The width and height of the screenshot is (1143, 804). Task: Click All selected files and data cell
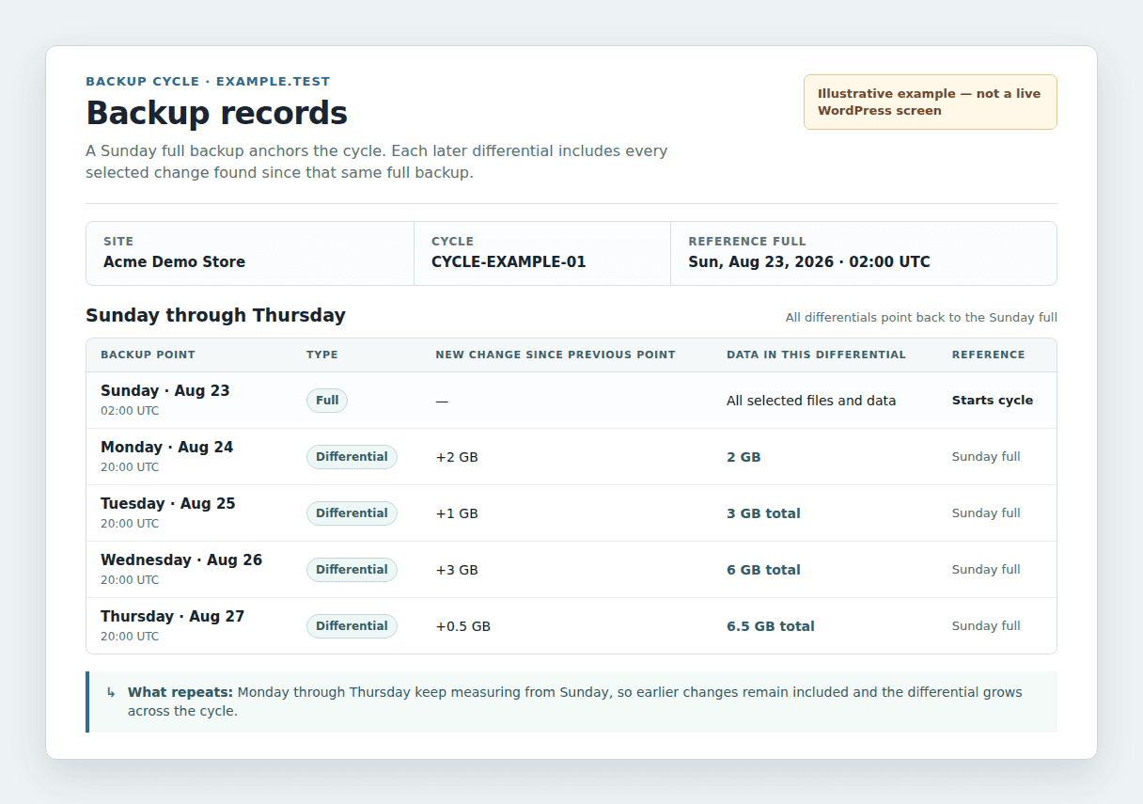[x=811, y=401]
